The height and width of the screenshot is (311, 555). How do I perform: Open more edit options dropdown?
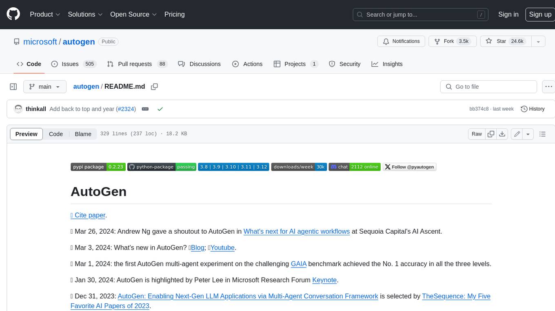pos(528,134)
